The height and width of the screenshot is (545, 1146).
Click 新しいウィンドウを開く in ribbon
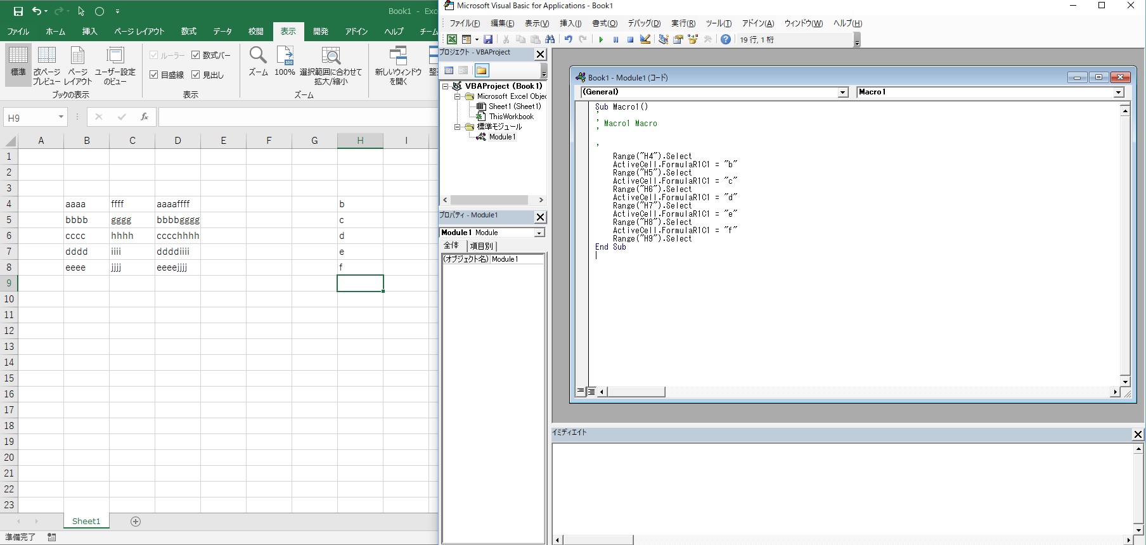[x=398, y=65]
